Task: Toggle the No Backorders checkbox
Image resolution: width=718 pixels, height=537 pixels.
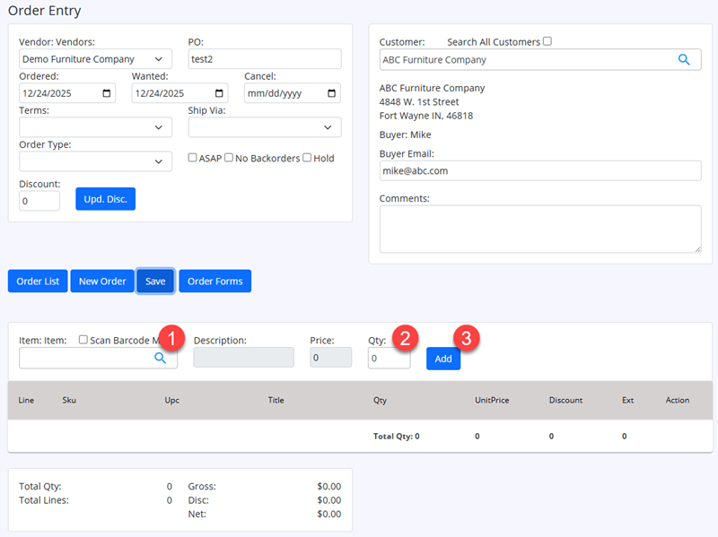Action: click(x=229, y=158)
